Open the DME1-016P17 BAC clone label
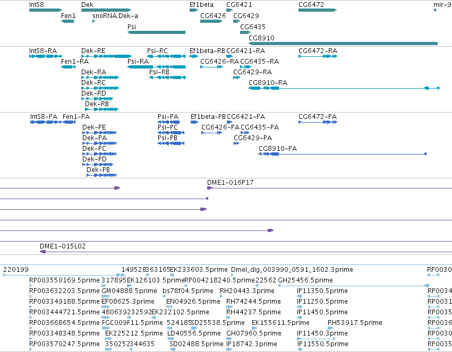 231,183
